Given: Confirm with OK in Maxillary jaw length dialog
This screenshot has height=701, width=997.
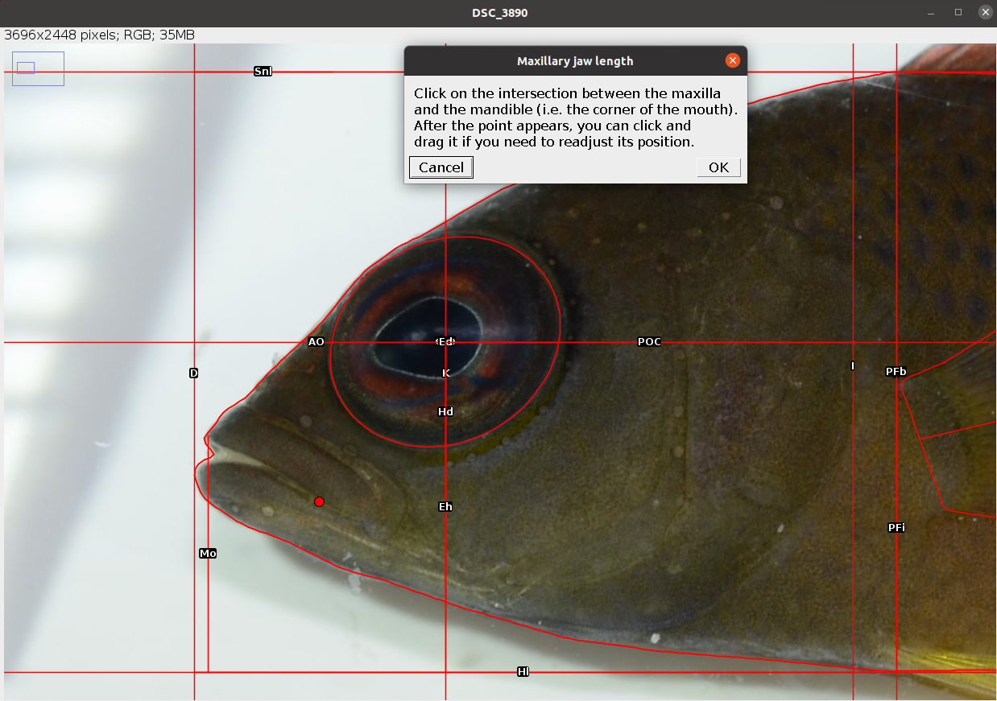Looking at the screenshot, I should click(x=718, y=167).
